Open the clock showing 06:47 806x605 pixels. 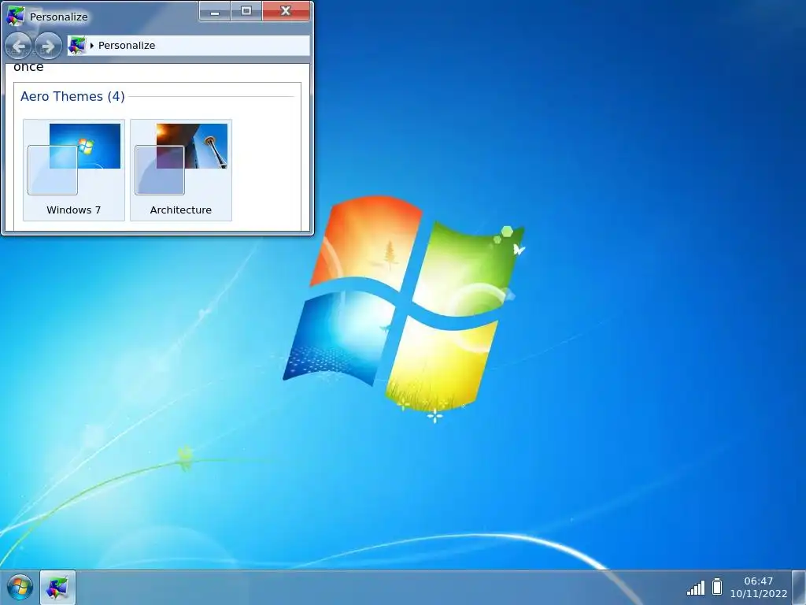point(759,587)
